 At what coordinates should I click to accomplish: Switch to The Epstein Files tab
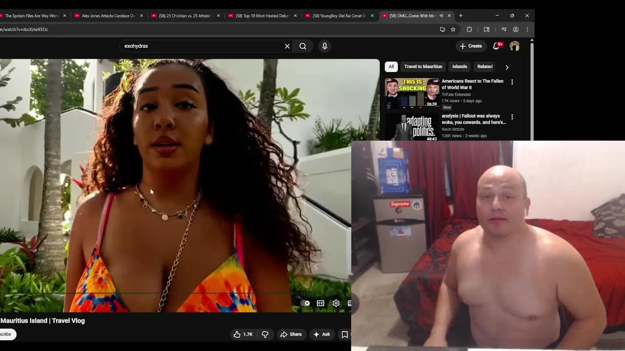(30, 16)
